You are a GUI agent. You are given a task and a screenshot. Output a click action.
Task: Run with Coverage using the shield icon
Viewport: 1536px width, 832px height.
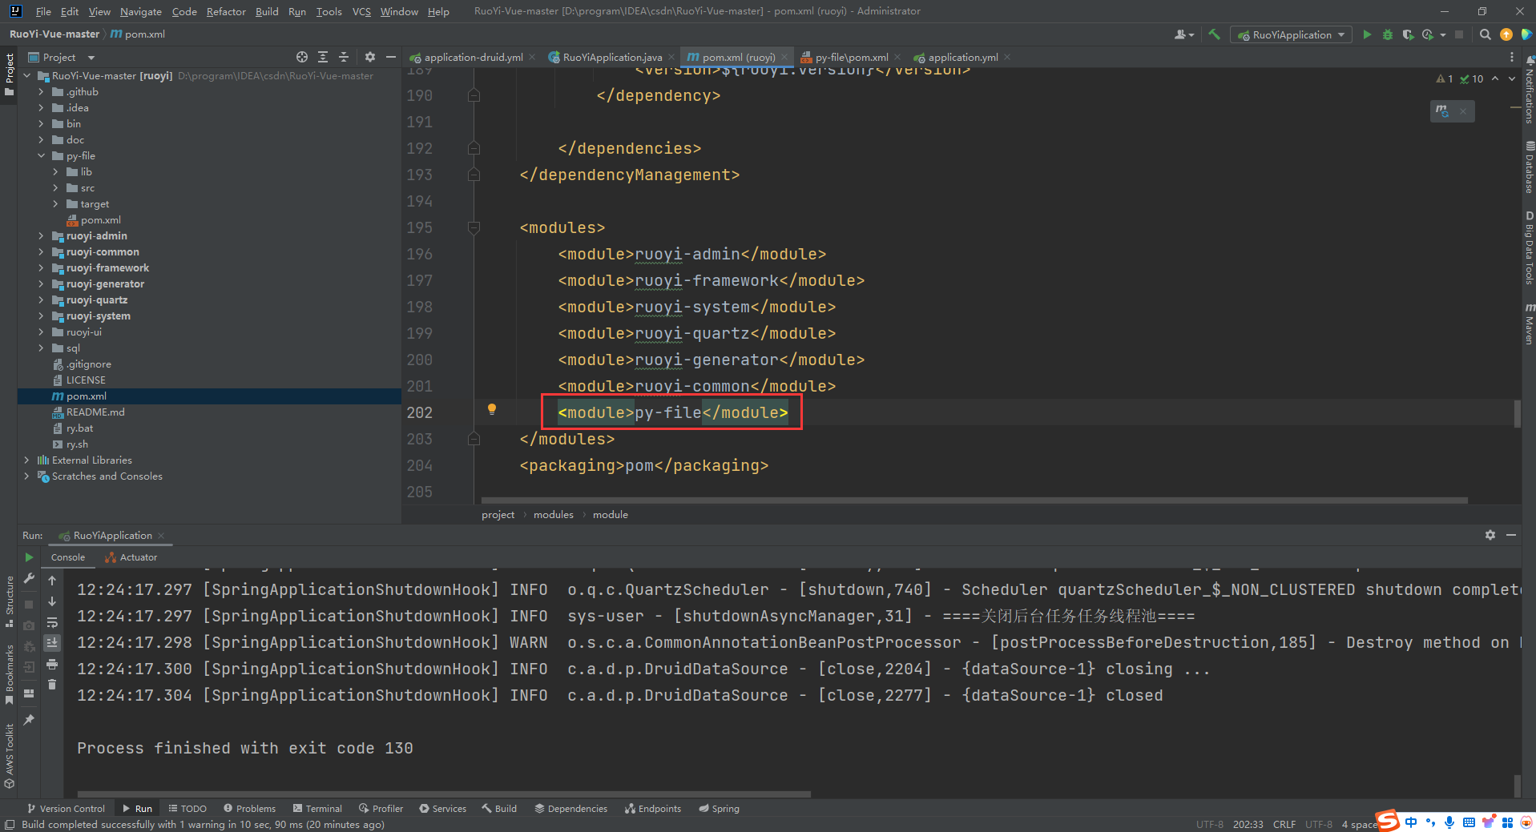pos(1408,34)
